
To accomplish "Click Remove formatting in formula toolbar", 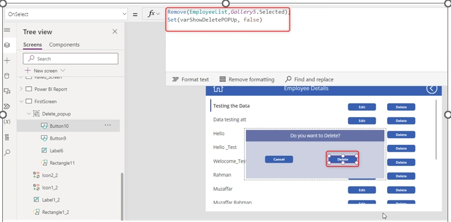I will coord(247,79).
